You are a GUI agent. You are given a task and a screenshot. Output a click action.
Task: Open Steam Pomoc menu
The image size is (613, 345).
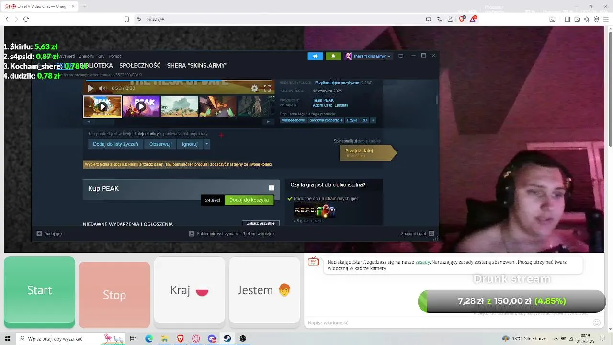click(115, 56)
